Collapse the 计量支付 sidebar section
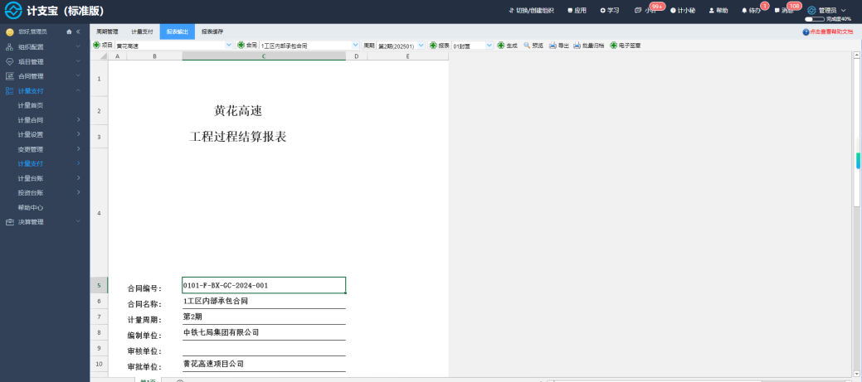 (45, 90)
